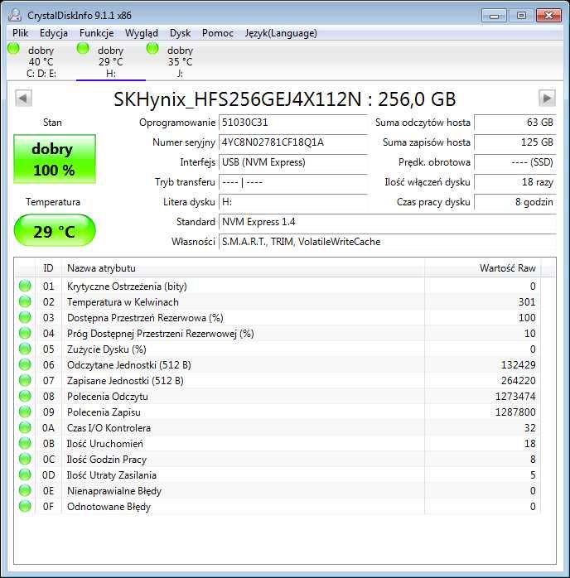Click green status circle for J: disk
This screenshot has height=578, width=570.
point(152,48)
